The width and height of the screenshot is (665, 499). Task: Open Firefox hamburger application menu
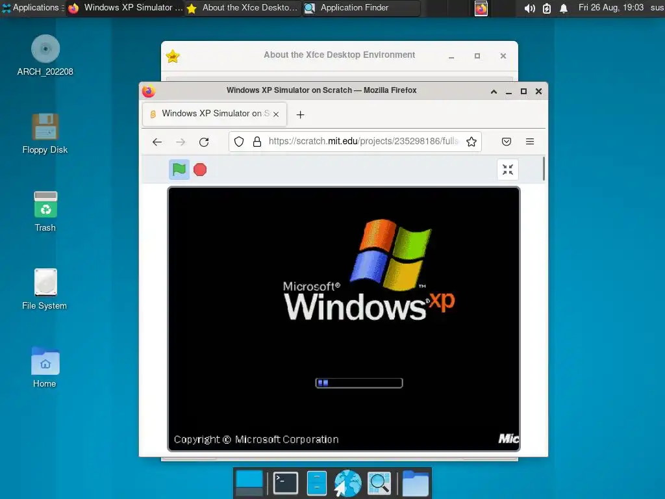click(x=530, y=141)
